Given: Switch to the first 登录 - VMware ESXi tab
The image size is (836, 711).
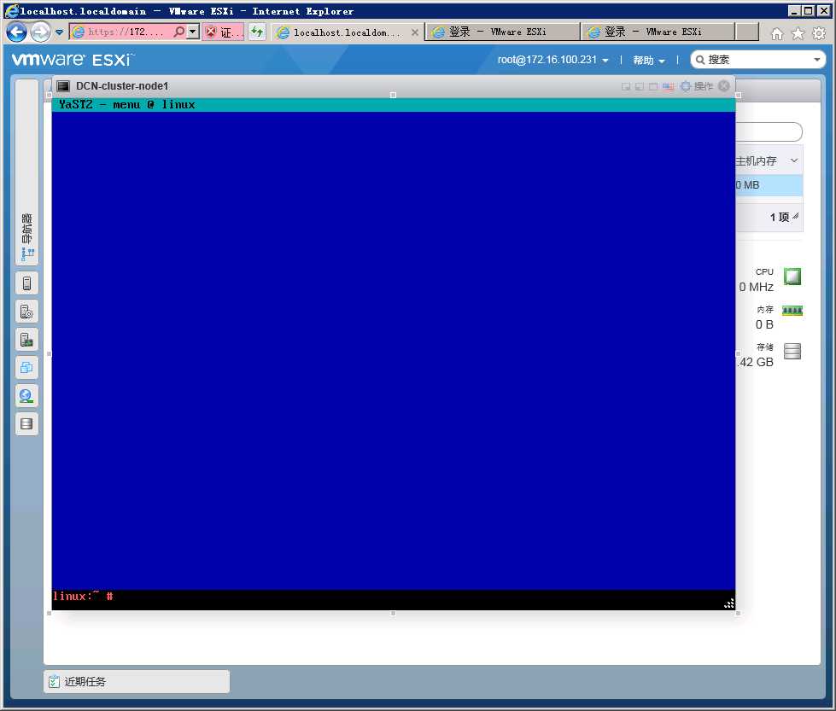Looking at the screenshot, I should pos(503,32).
